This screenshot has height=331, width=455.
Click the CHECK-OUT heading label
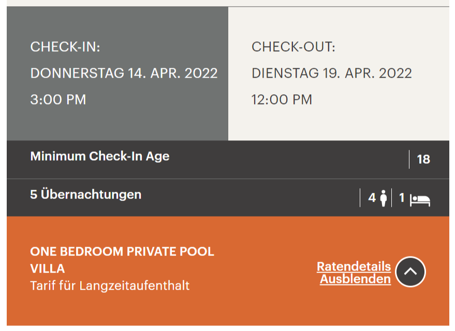click(293, 47)
